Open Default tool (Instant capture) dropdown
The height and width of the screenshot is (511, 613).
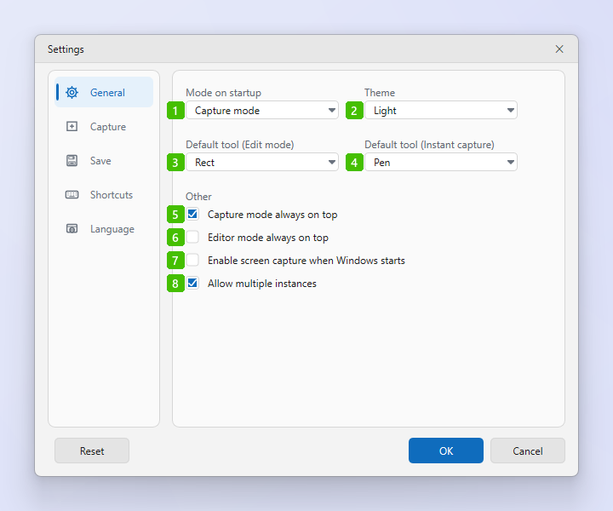pos(441,162)
